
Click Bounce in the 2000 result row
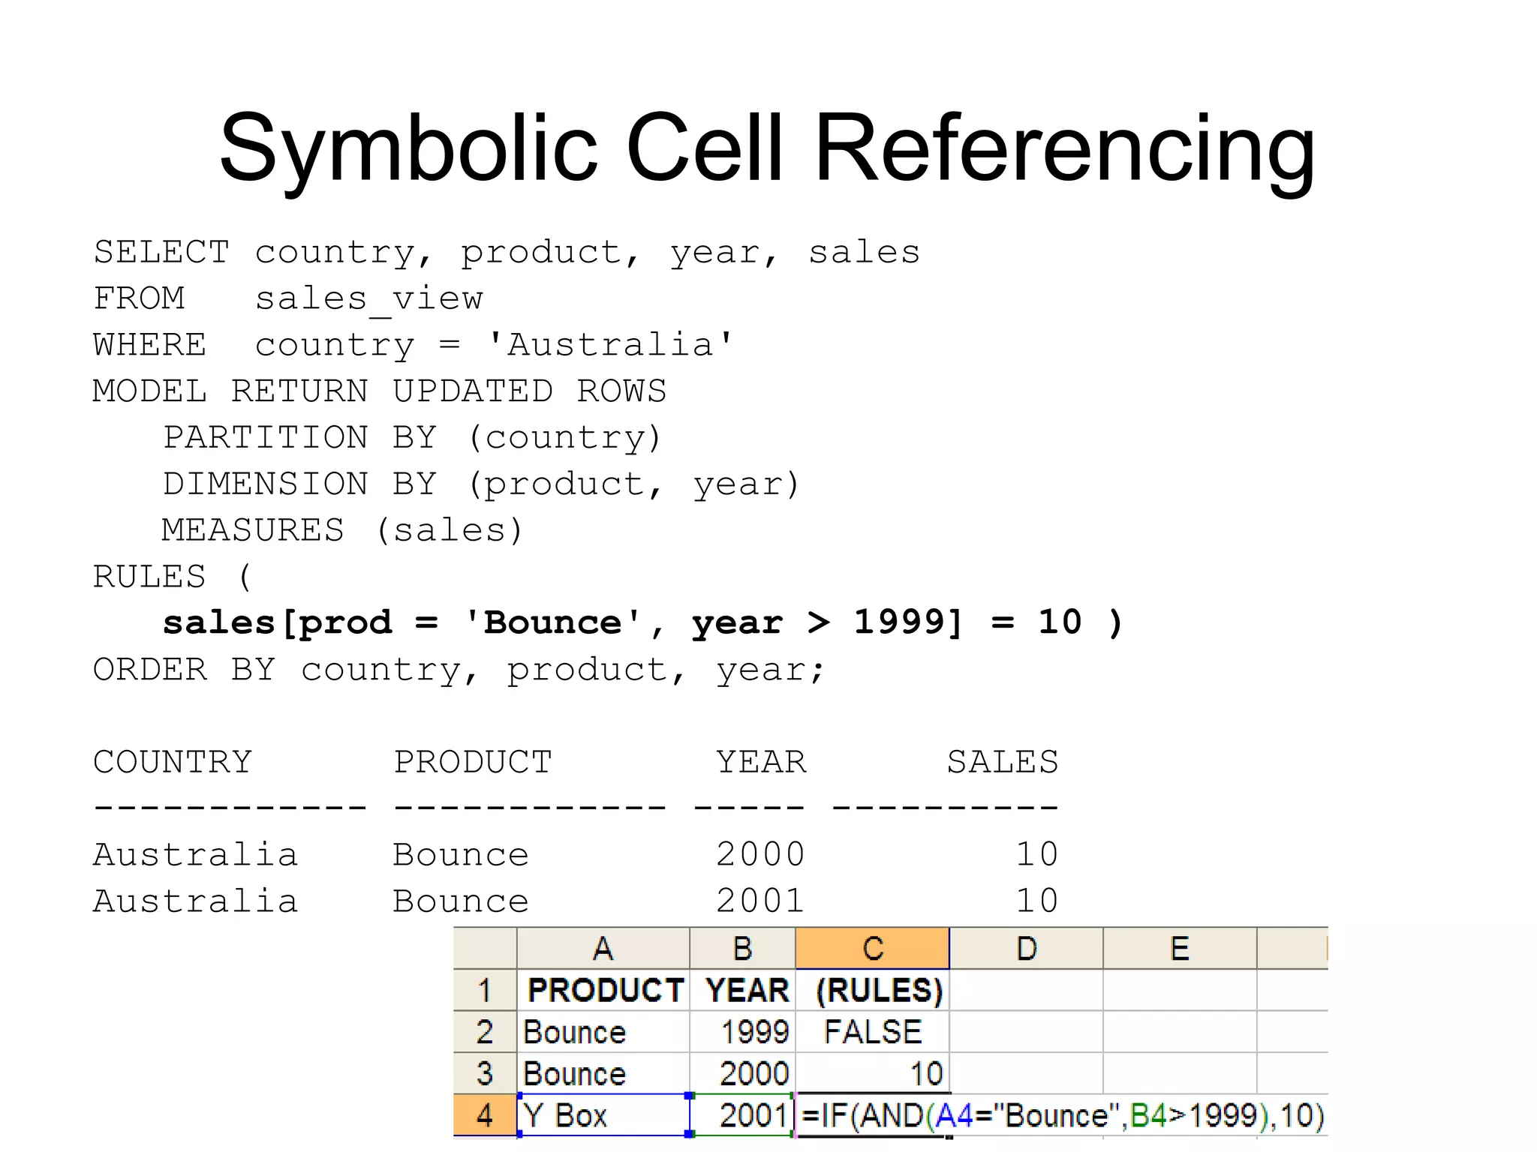click(461, 855)
